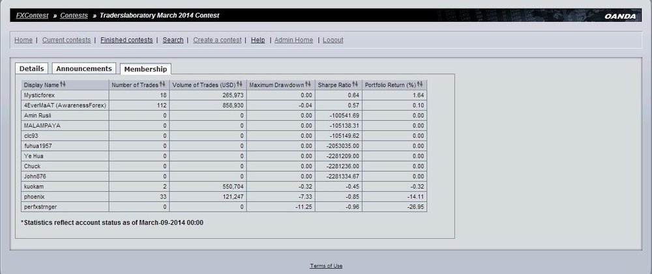Click maximum drawdown value -11.25
The height and width of the screenshot is (274, 652).
coord(304,207)
